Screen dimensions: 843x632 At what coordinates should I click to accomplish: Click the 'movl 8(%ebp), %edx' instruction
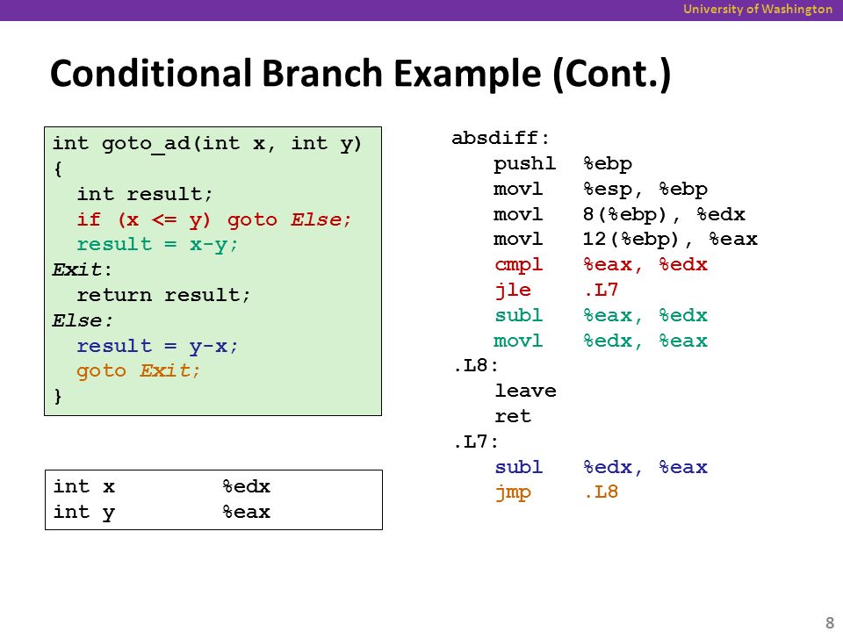[619, 214]
